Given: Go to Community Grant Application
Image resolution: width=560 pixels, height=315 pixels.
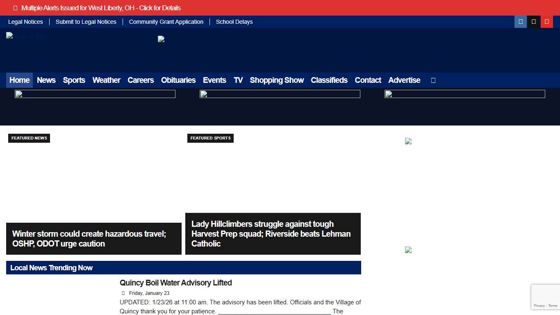Looking at the screenshot, I should pos(166,22).
